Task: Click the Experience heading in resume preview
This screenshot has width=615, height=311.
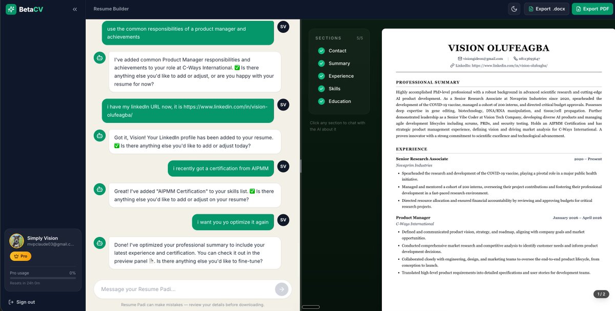Action: pyautogui.click(x=412, y=149)
